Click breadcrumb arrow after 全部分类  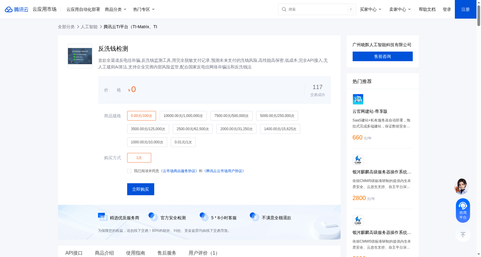click(x=78, y=27)
